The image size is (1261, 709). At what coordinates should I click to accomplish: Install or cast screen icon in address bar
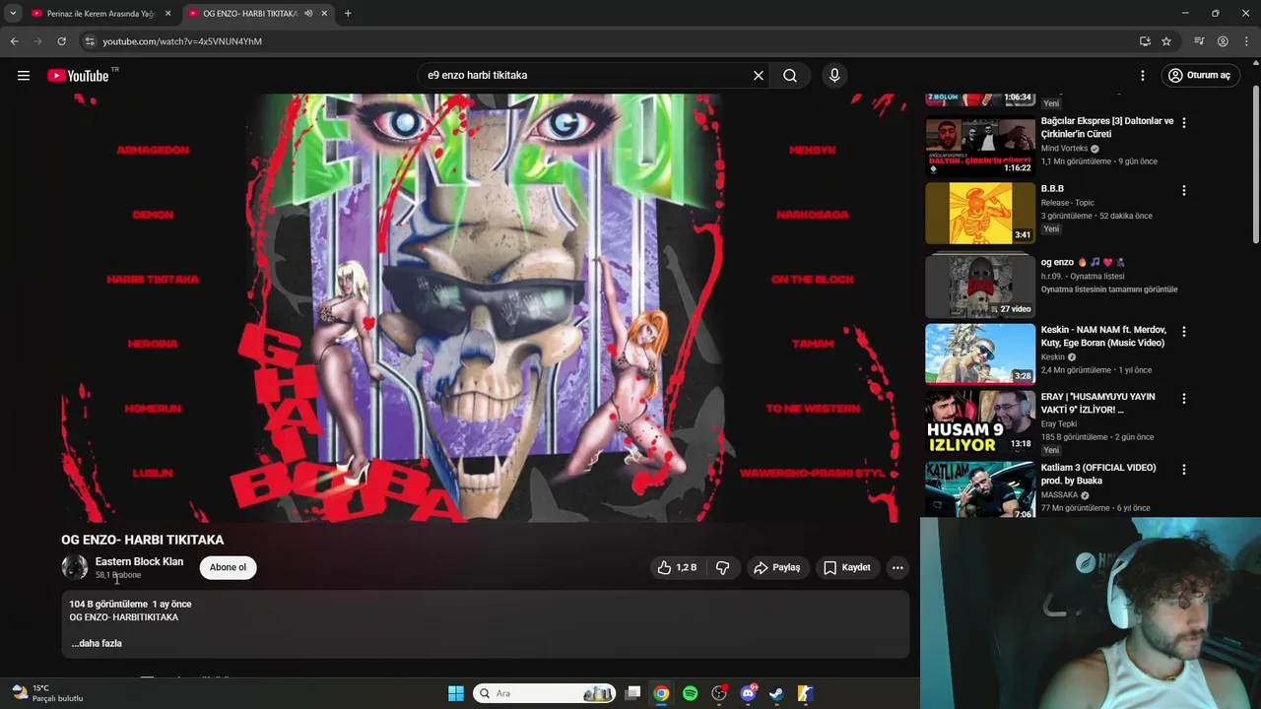pyautogui.click(x=1145, y=41)
